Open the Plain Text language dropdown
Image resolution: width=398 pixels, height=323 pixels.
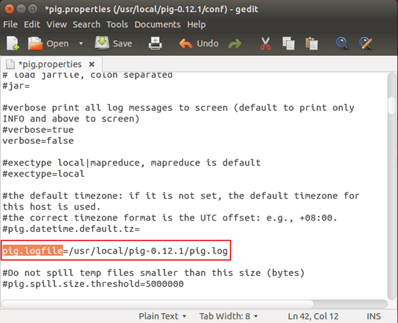click(x=162, y=316)
